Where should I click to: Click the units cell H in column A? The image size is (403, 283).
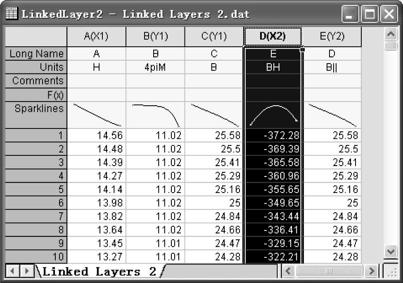coord(96,67)
